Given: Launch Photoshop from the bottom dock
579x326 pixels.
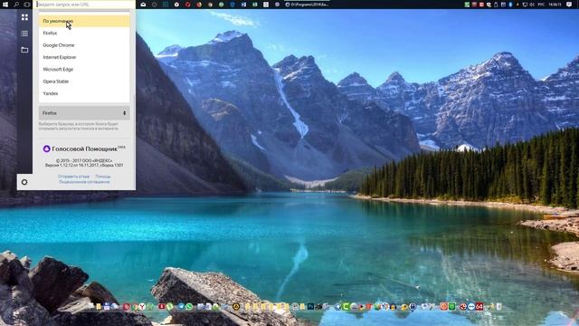Looking at the screenshot, I should point(310,306).
